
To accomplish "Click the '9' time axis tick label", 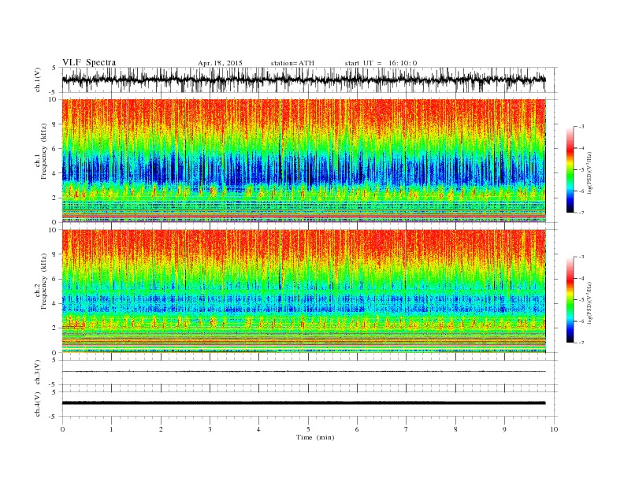I will point(504,429).
